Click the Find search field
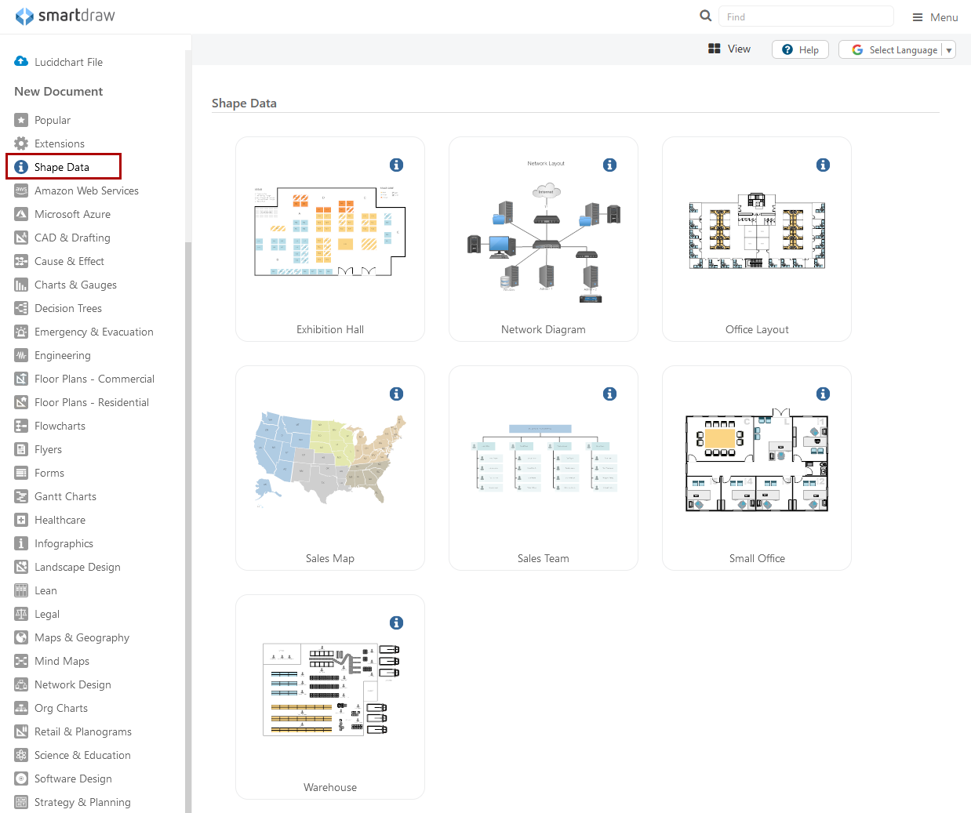 pyautogui.click(x=806, y=16)
